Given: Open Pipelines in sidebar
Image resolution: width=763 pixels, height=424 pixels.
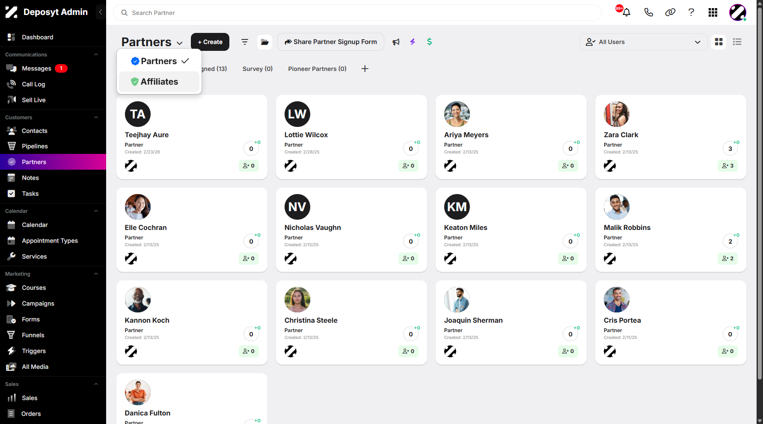Looking at the screenshot, I should tap(53, 146).
